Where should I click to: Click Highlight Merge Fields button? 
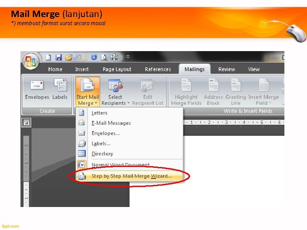point(186,92)
